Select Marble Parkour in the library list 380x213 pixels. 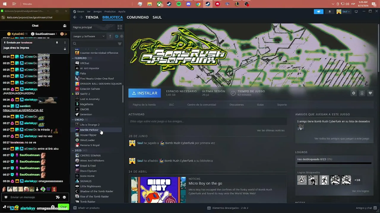(x=89, y=130)
